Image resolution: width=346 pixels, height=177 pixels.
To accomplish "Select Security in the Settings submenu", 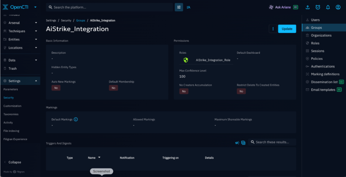I will tap(9, 97).
